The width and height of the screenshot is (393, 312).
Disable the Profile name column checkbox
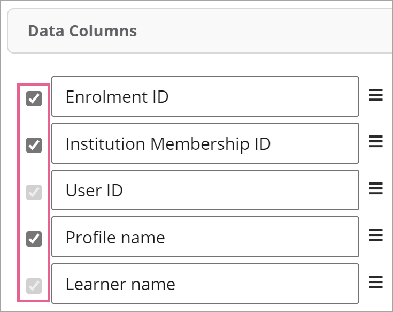34,239
